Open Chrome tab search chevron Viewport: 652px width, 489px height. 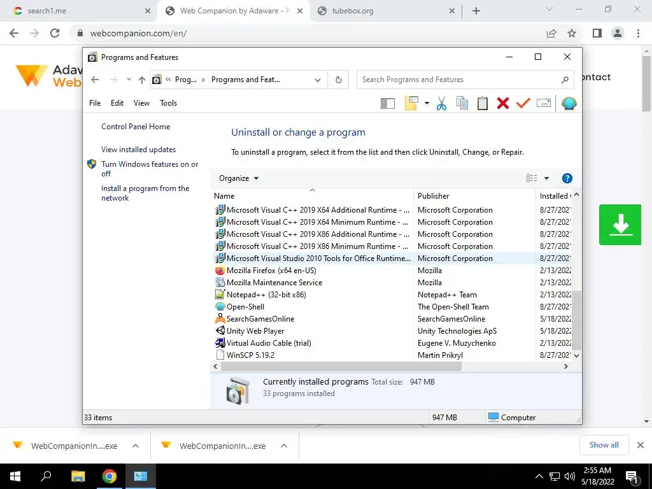pyautogui.click(x=549, y=9)
